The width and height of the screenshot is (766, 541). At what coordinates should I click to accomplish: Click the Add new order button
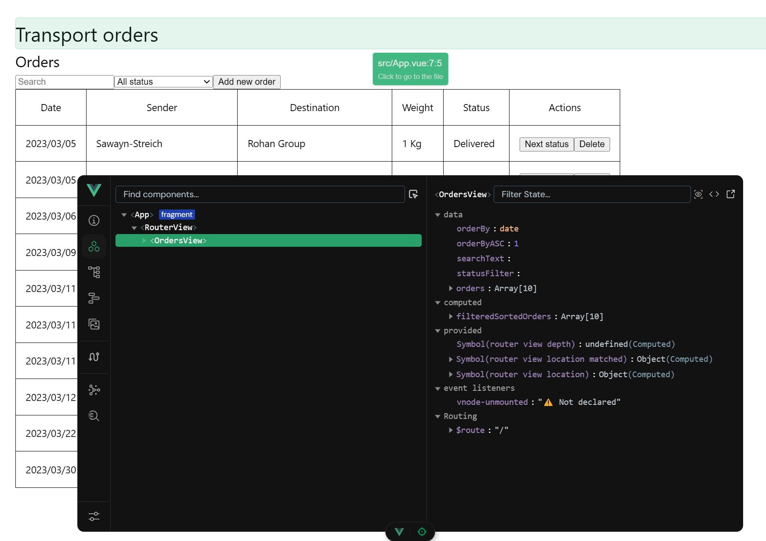click(x=246, y=82)
